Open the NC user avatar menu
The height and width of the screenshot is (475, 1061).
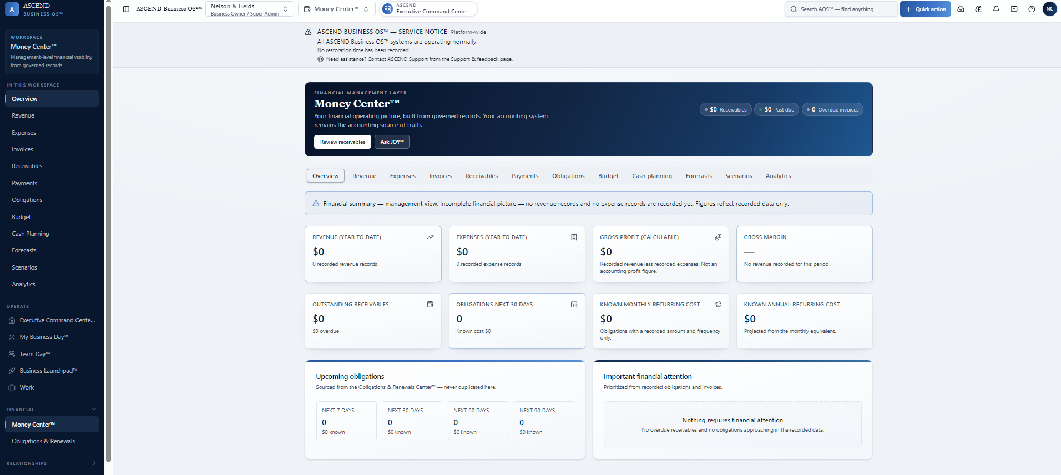(1050, 9)
